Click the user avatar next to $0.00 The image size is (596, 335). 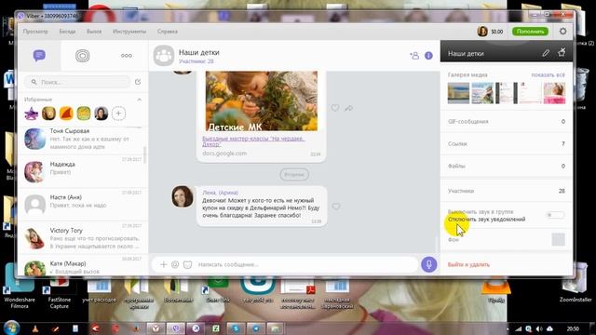tap(482, 32)
